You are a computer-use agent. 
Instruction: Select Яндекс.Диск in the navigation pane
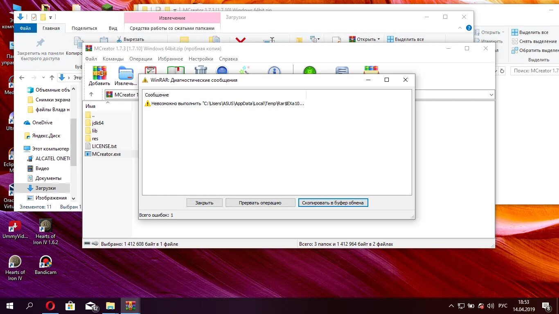click(x=42, y=136)
